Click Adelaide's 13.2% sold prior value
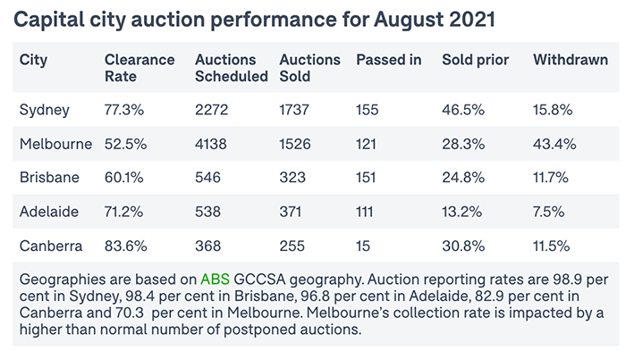Viewport: 626px width, 351px height. [x=462, y=212]
